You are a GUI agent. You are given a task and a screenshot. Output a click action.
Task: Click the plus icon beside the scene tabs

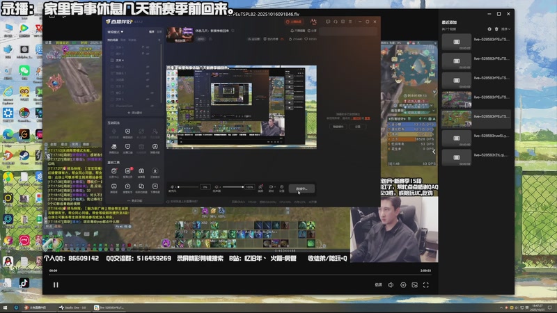click(x=159, y=40)
